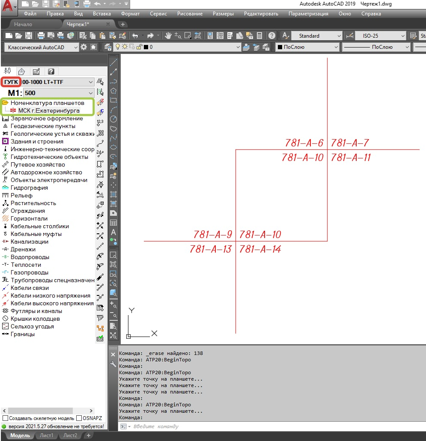This screenshot has width=426, height=441.
Task: Open the 'Рисование' menu
Action: point(190,14)
